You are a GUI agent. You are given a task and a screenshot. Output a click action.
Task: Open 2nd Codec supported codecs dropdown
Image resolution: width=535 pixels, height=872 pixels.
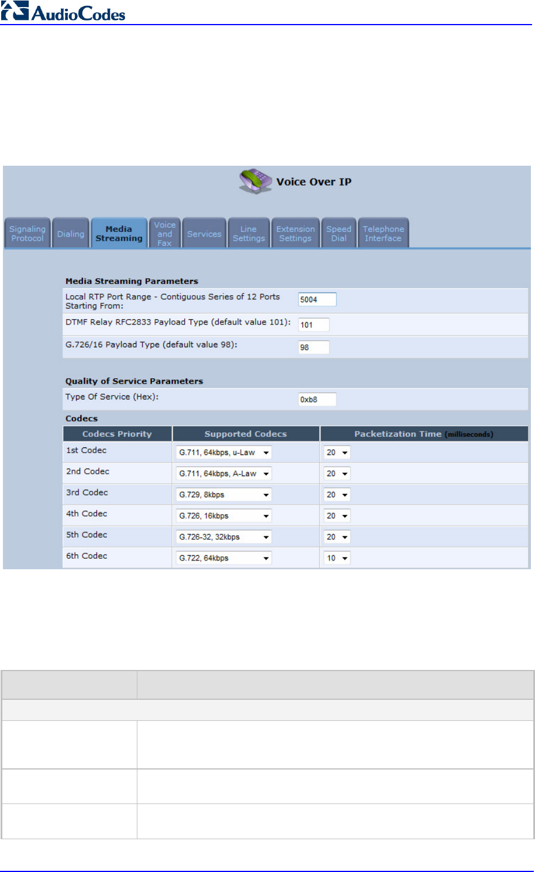224,474
